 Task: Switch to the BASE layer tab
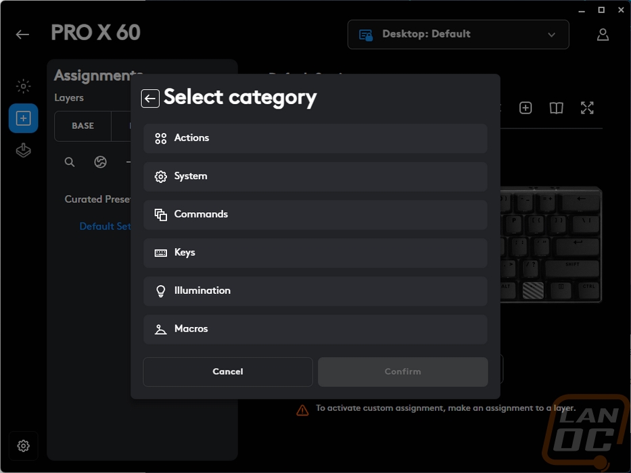click(x=83, y=126)
